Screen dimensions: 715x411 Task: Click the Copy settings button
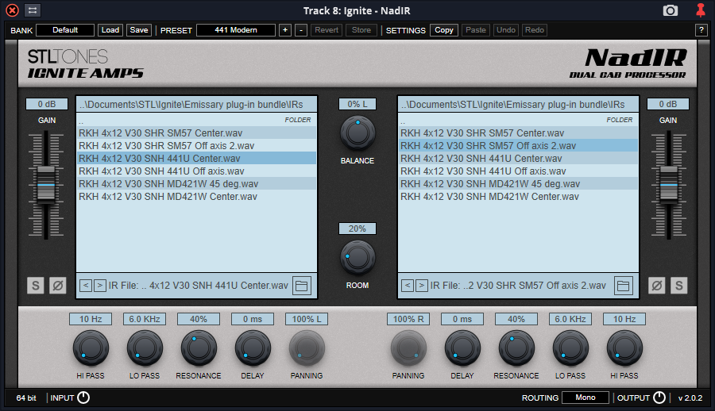pos(443,30)
